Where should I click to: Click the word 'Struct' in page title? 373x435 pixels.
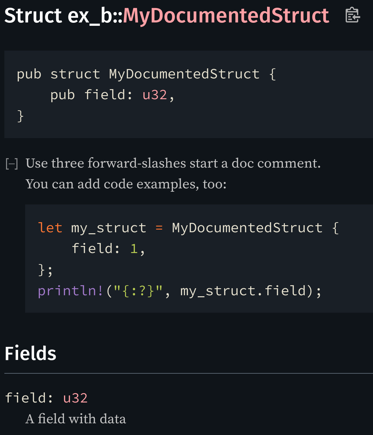(33, 16)
